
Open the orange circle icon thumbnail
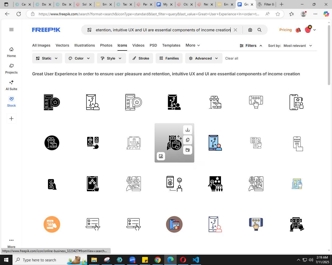(x=52, y=224)
